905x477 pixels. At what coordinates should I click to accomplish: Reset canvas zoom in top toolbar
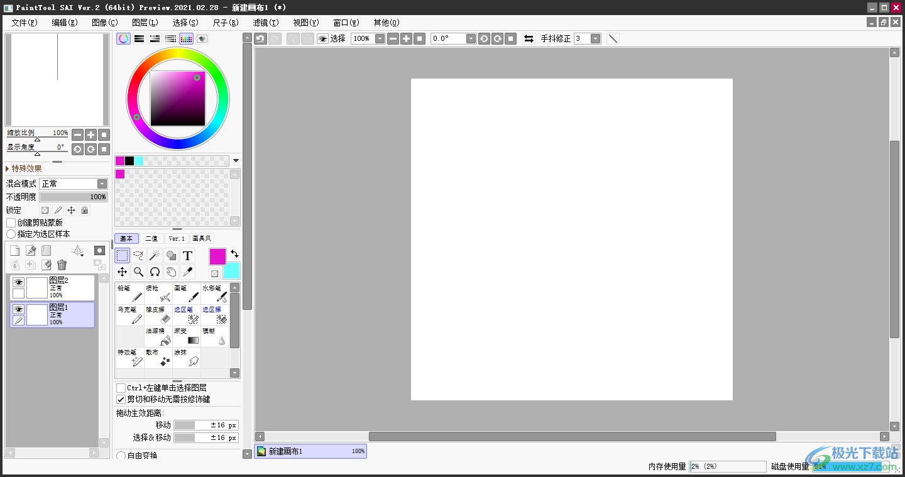[x=420, y=38]
